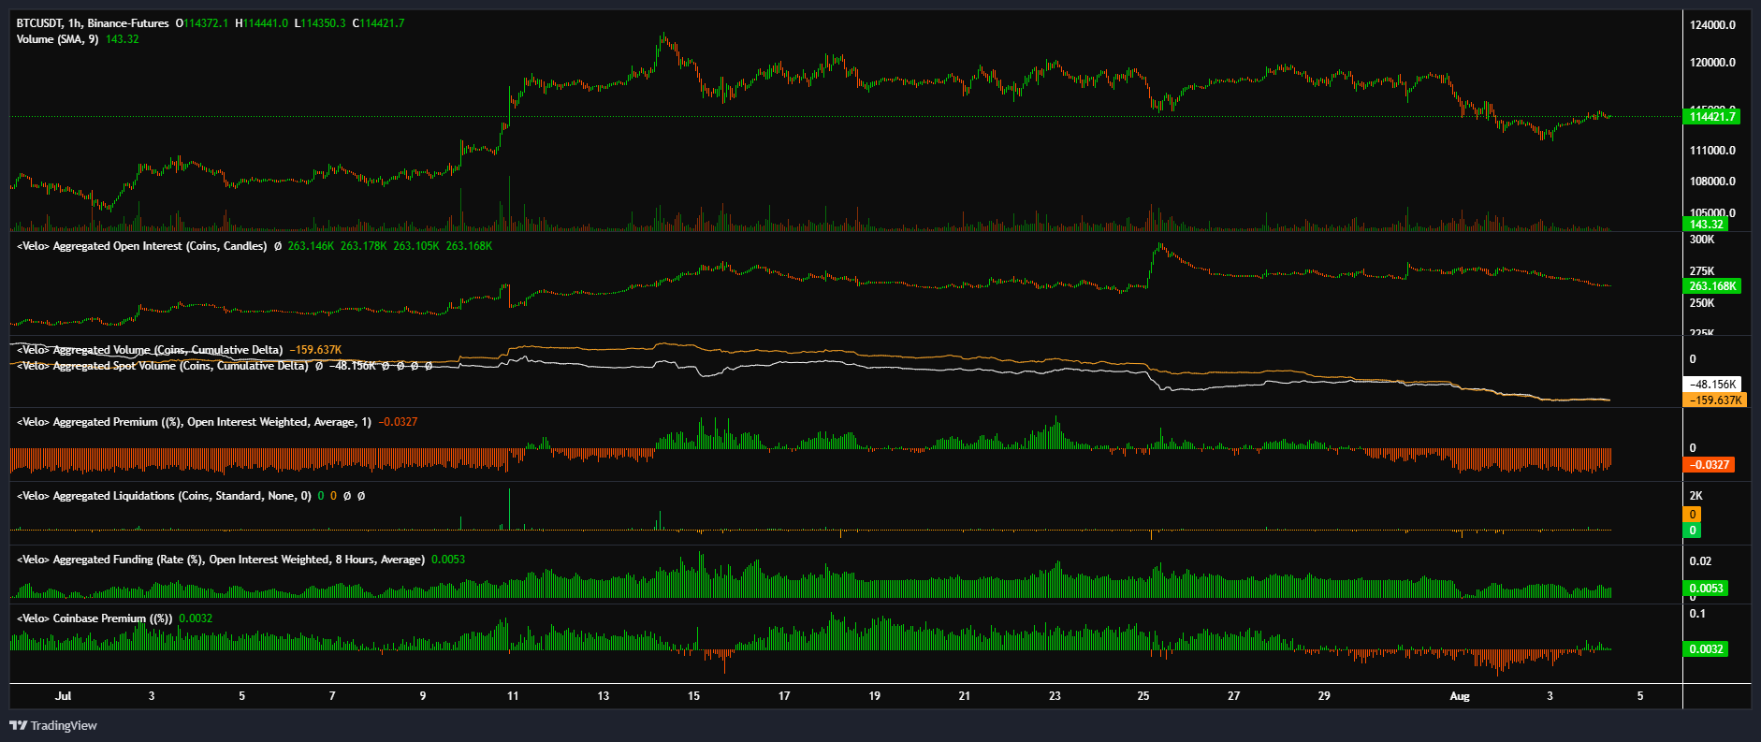Select the Aggregated Liquidations indicator title

click(x=164, y=496)
